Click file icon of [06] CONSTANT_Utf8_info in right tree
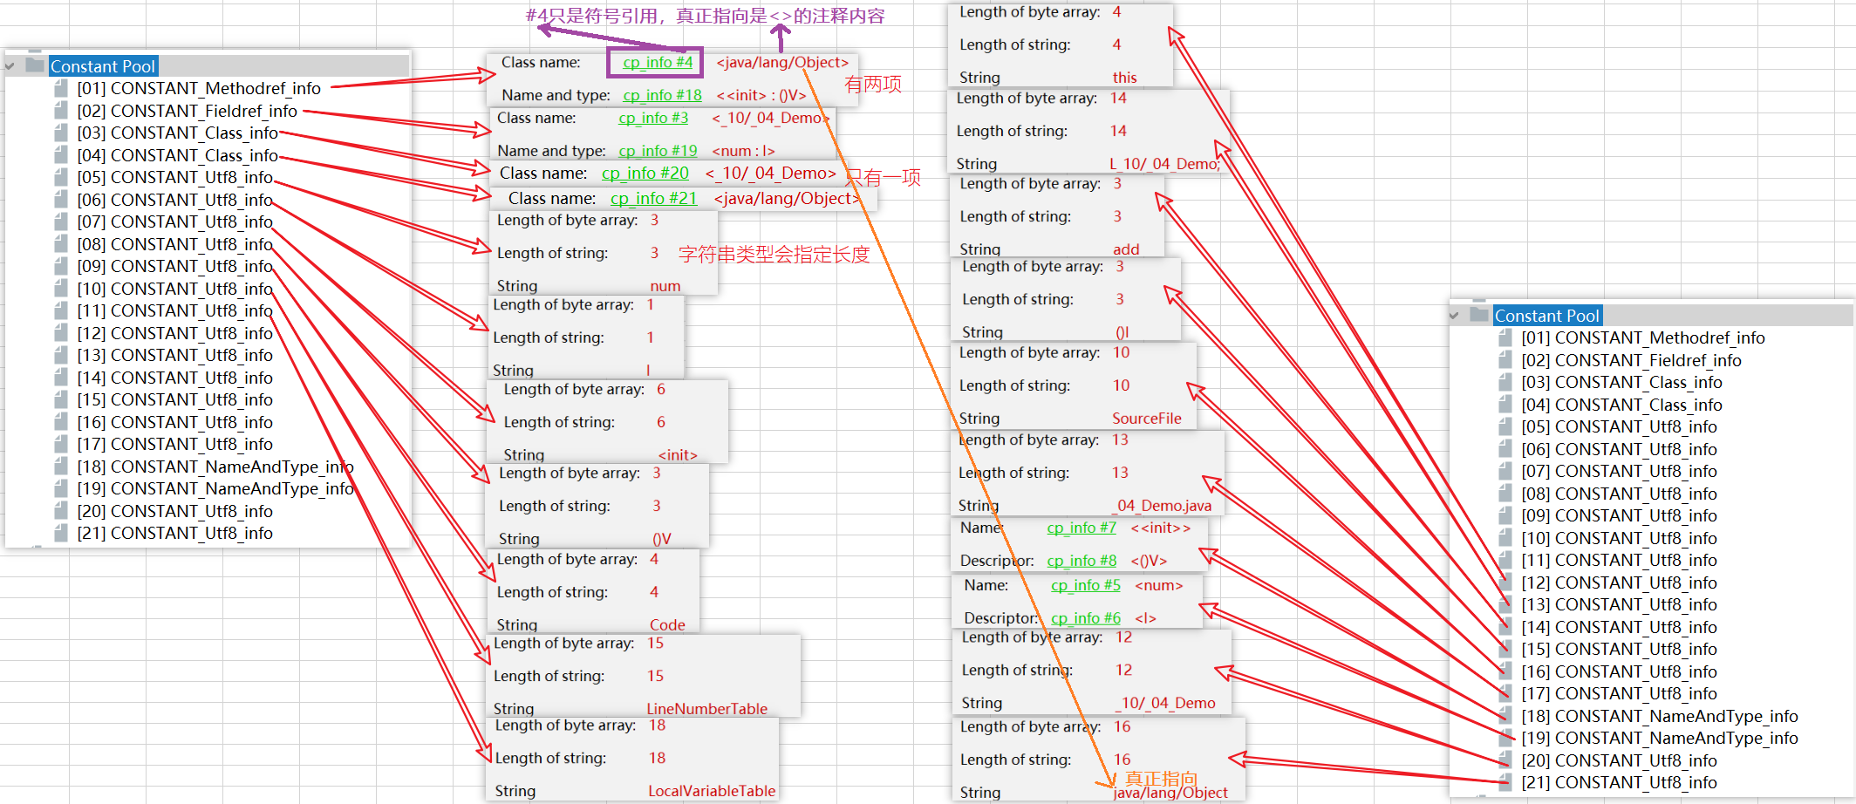 [x=1505, y=449]
